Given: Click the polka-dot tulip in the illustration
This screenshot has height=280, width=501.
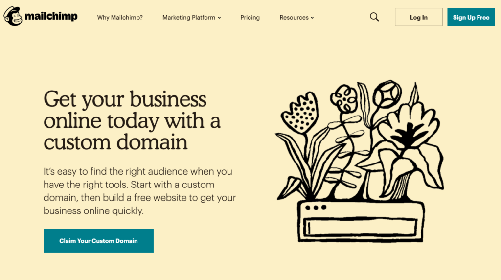Looking at the screenshot, I should pos(300,113).
